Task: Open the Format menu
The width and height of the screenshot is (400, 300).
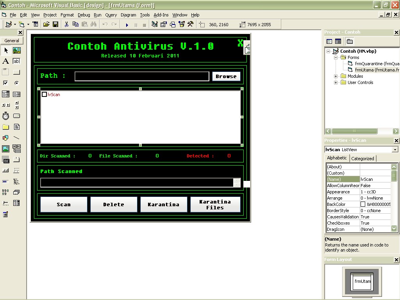Action: pyautogui.click(x=67, y=15)
